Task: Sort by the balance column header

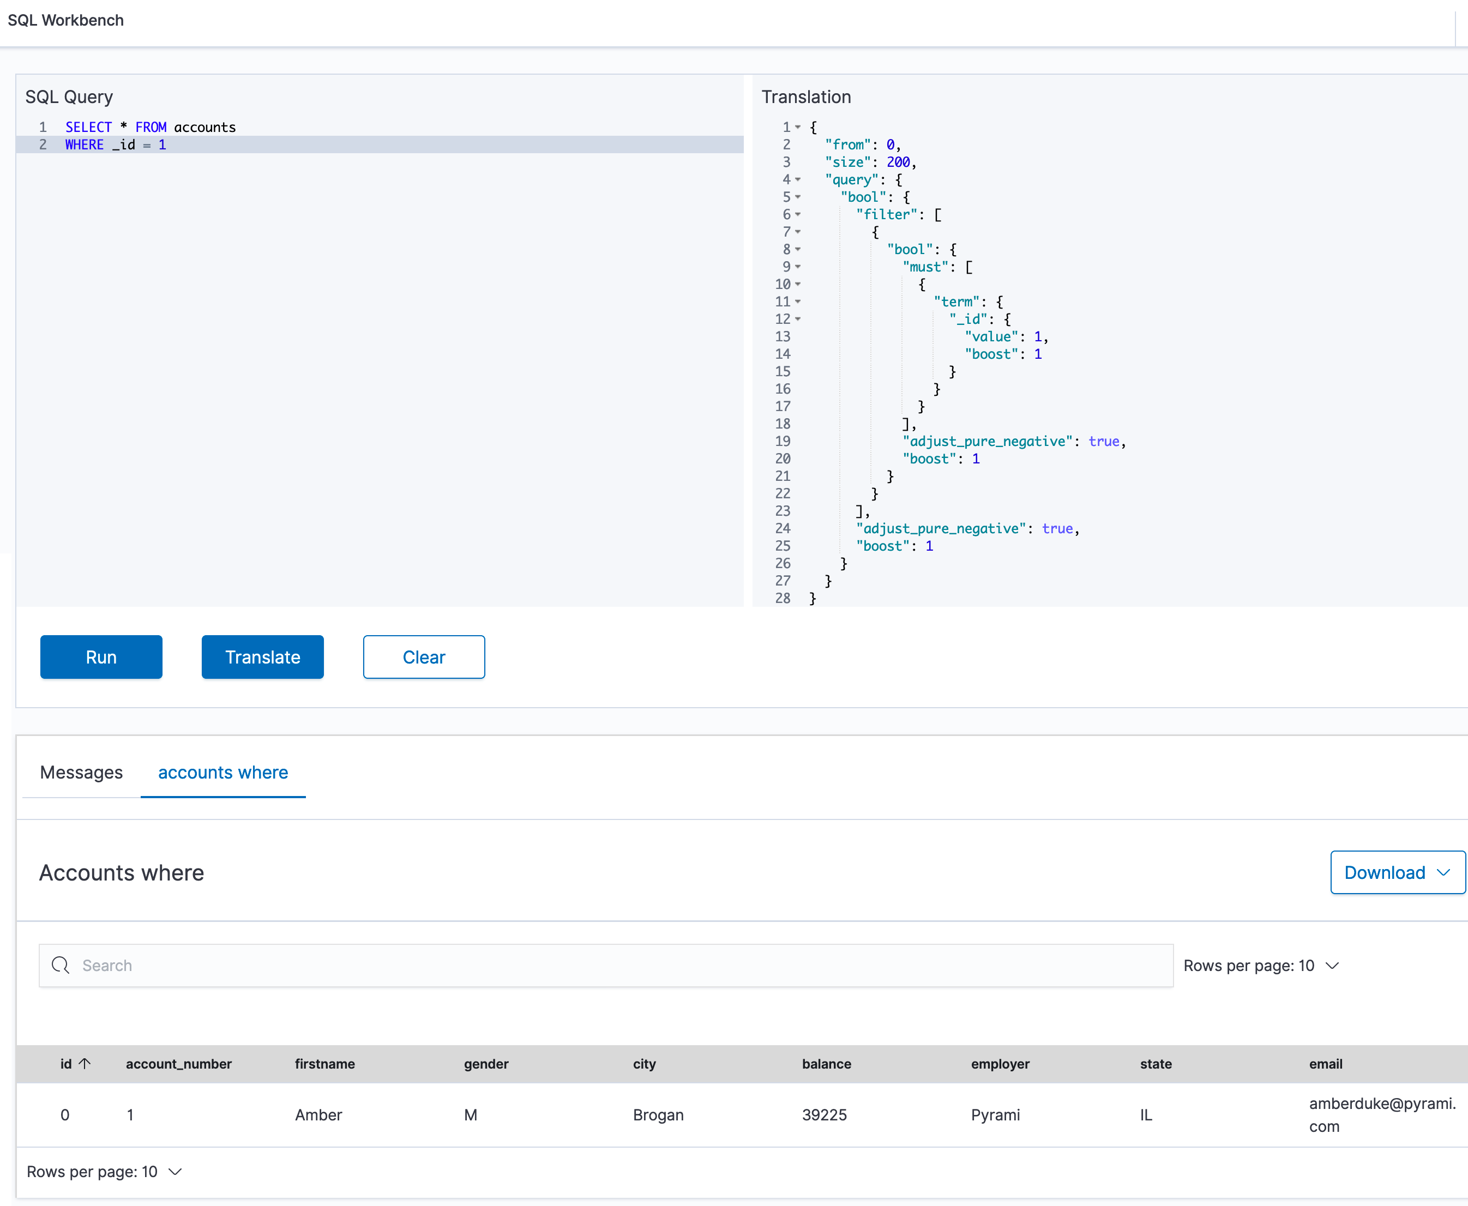Action: pos(826,1064)
